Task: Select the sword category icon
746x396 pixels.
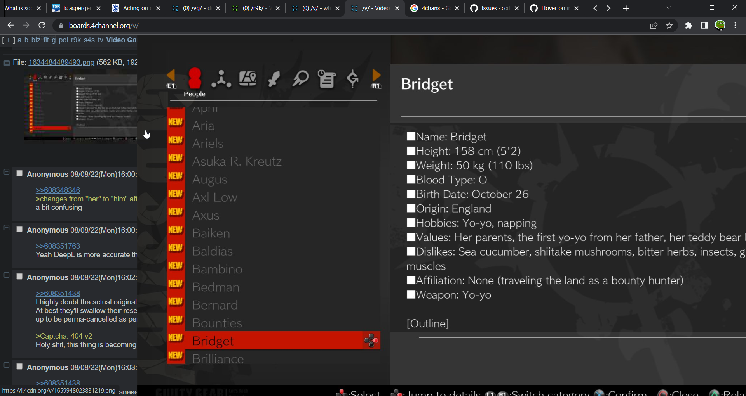Action: 274,79
